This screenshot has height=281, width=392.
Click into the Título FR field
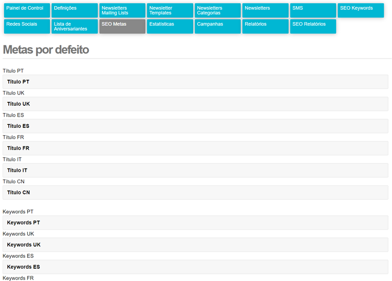click(195, 148)
